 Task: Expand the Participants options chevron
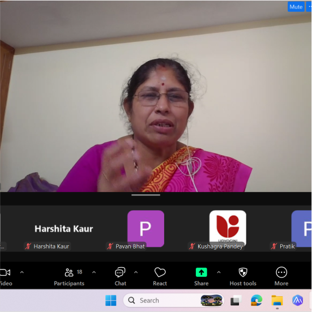94,272
